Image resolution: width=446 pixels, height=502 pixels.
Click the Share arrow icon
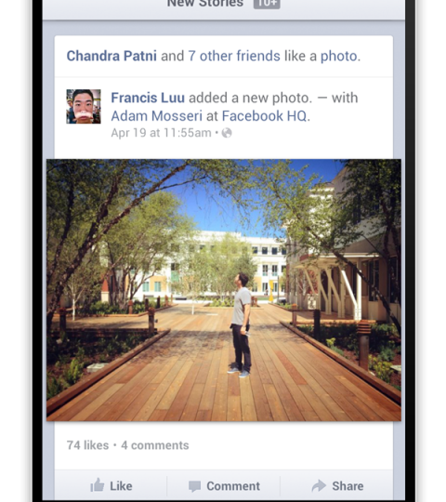click(319, 485)
